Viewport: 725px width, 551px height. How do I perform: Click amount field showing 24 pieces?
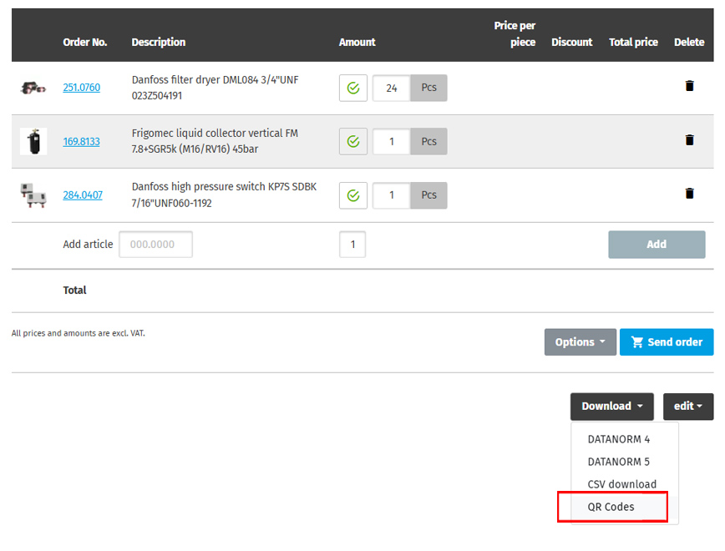[392, 88]
